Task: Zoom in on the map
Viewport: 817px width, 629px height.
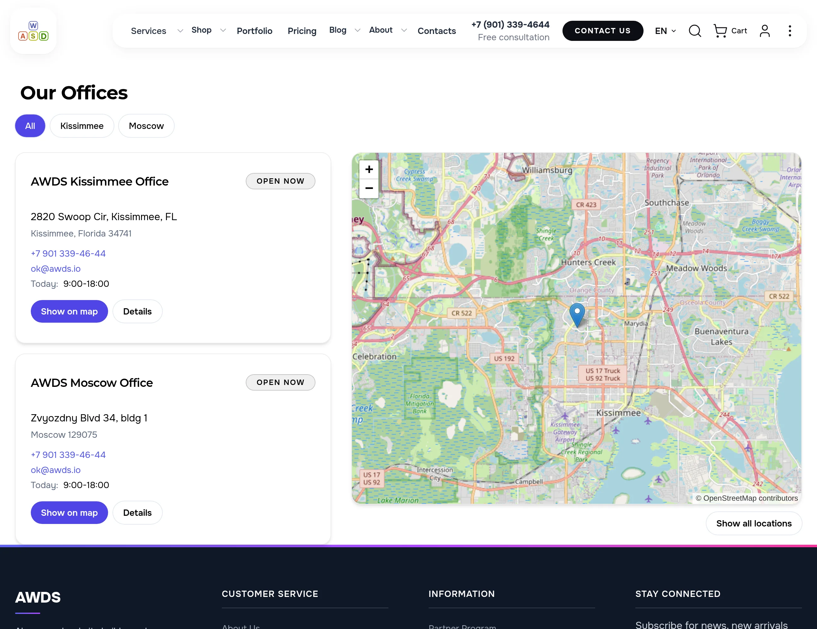Action: point(369,169)
